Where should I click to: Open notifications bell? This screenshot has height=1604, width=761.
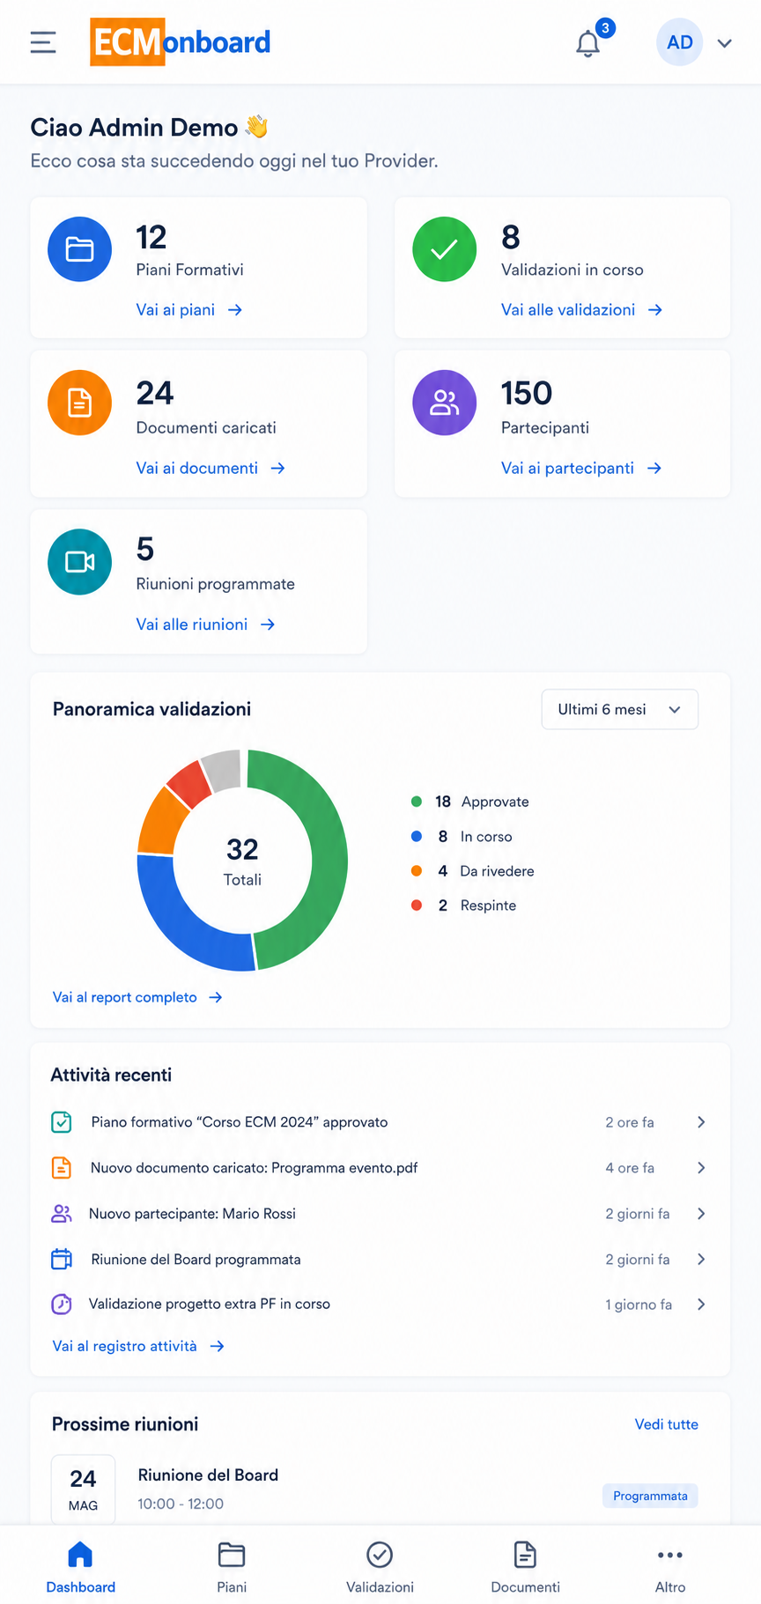point(588,43)
